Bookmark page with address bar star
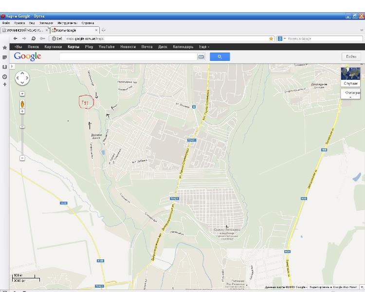This screenshot has width=365, height=292. pos(271,38)
